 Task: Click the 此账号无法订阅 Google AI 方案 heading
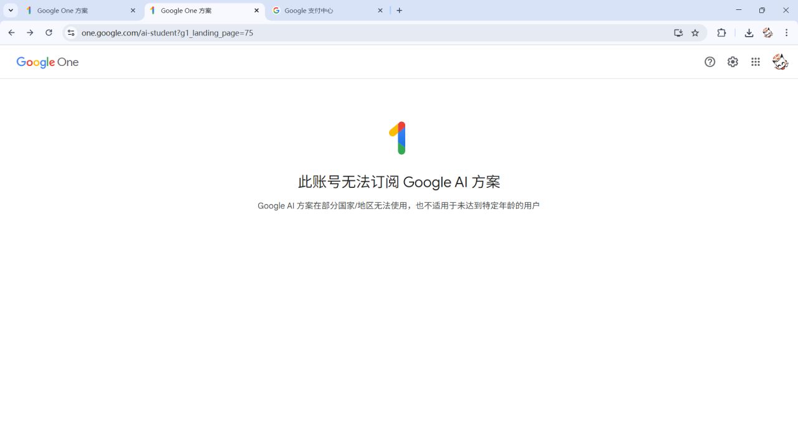tap(399, 182)
